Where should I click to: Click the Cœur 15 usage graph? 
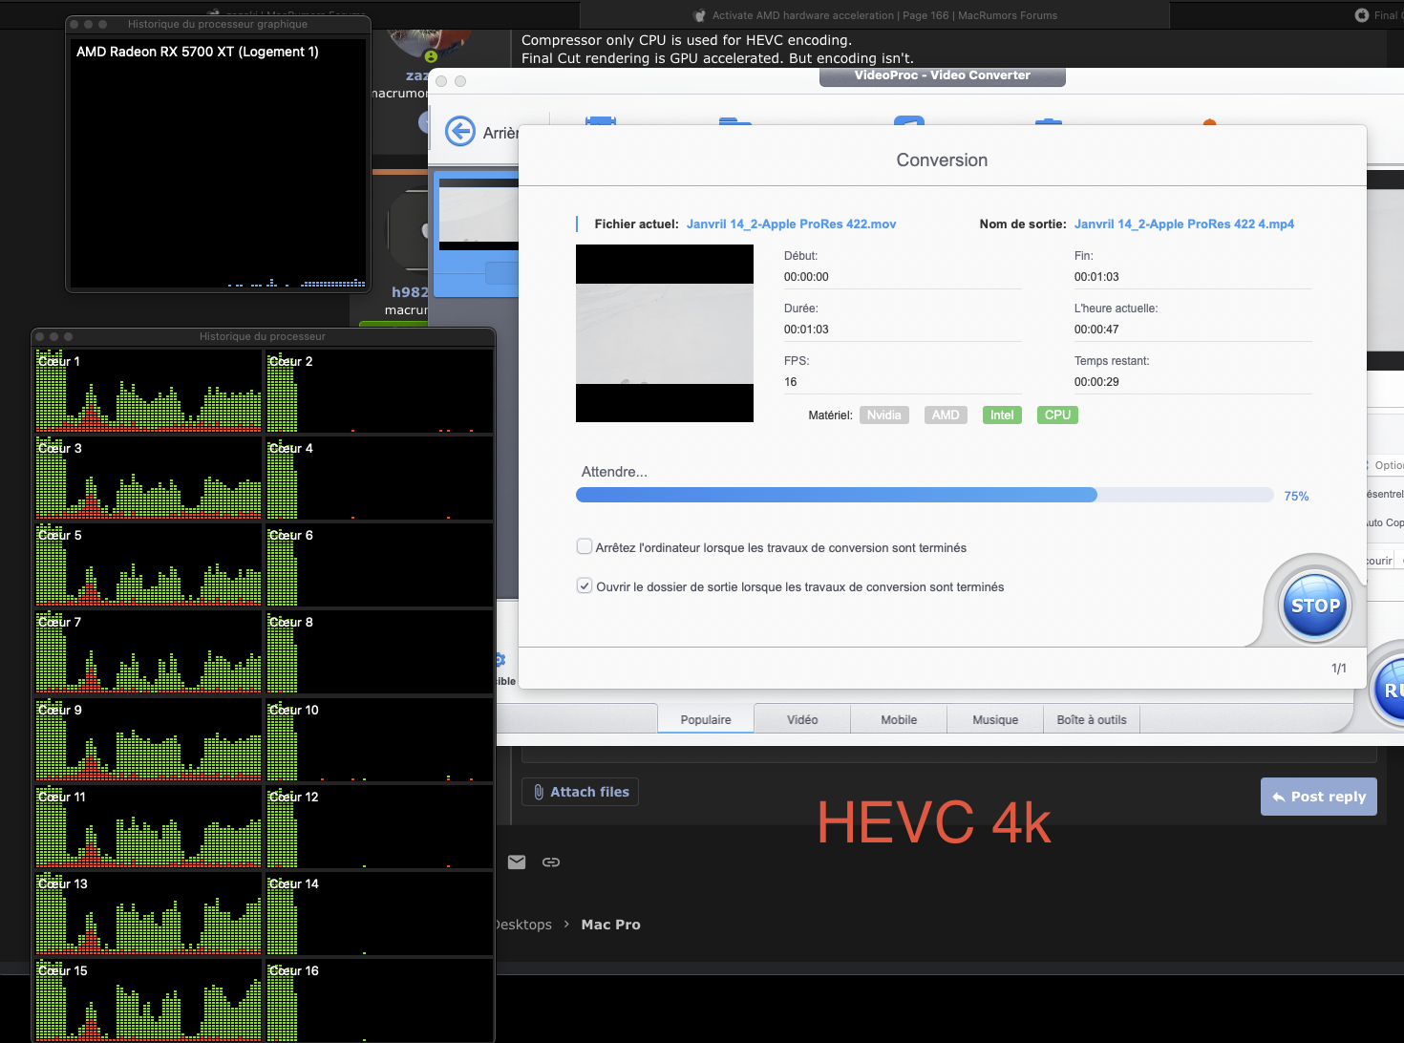click(x=148, y=1000)
